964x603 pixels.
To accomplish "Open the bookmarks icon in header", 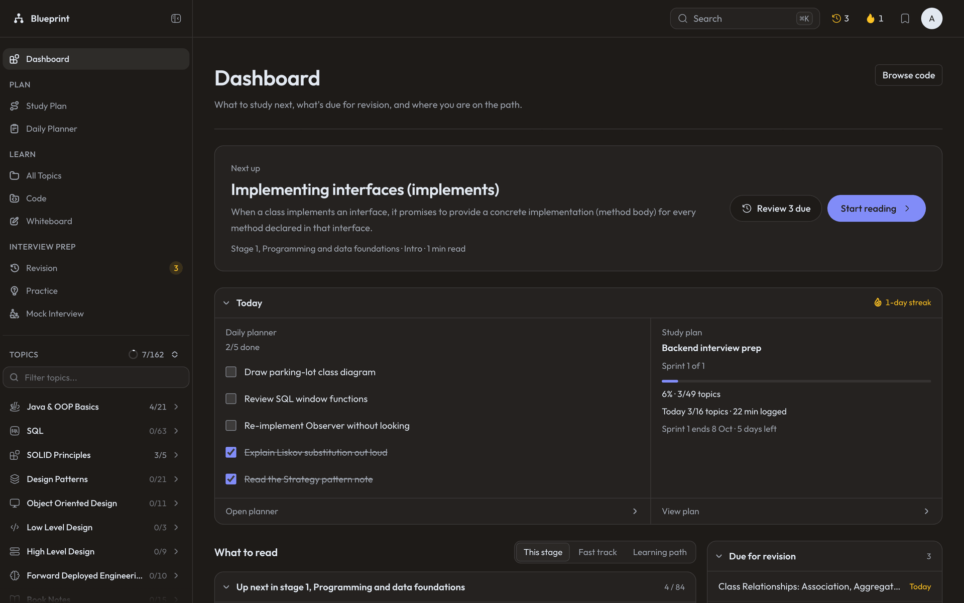I will 905,19.
